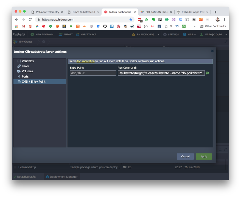Click the Entry Point input field
The width and height of the screenshot is (241, 197).
coord(93,73)
